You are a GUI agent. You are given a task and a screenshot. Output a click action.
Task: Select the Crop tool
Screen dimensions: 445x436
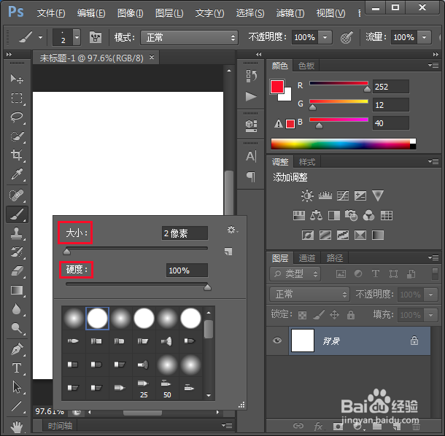pyautogui.click(x=17, y=155)
